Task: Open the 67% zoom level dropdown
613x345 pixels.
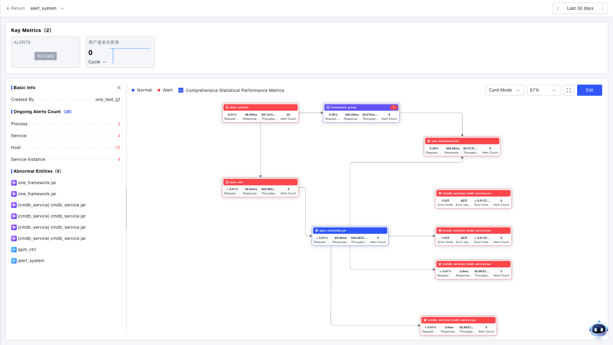Action: pos(543,90)
